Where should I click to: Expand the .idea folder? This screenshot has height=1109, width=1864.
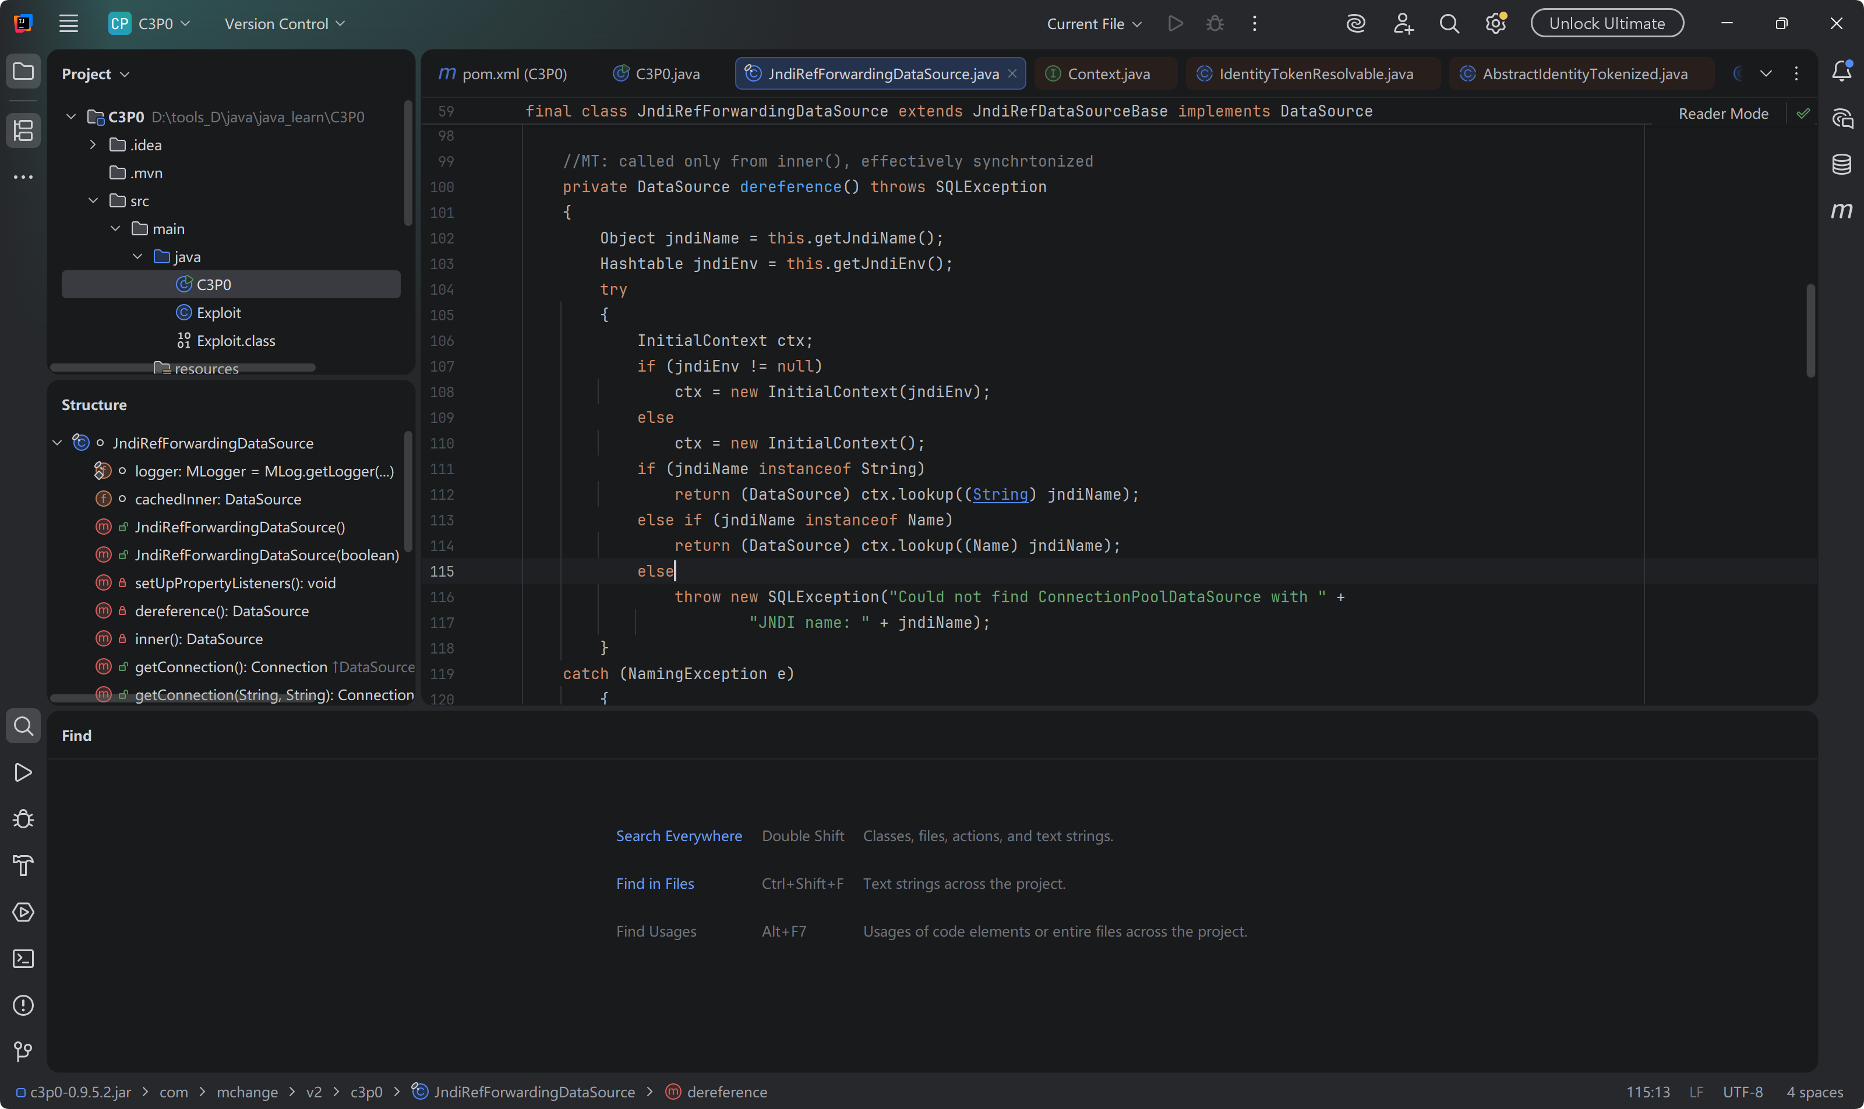[x=93, y=144]
